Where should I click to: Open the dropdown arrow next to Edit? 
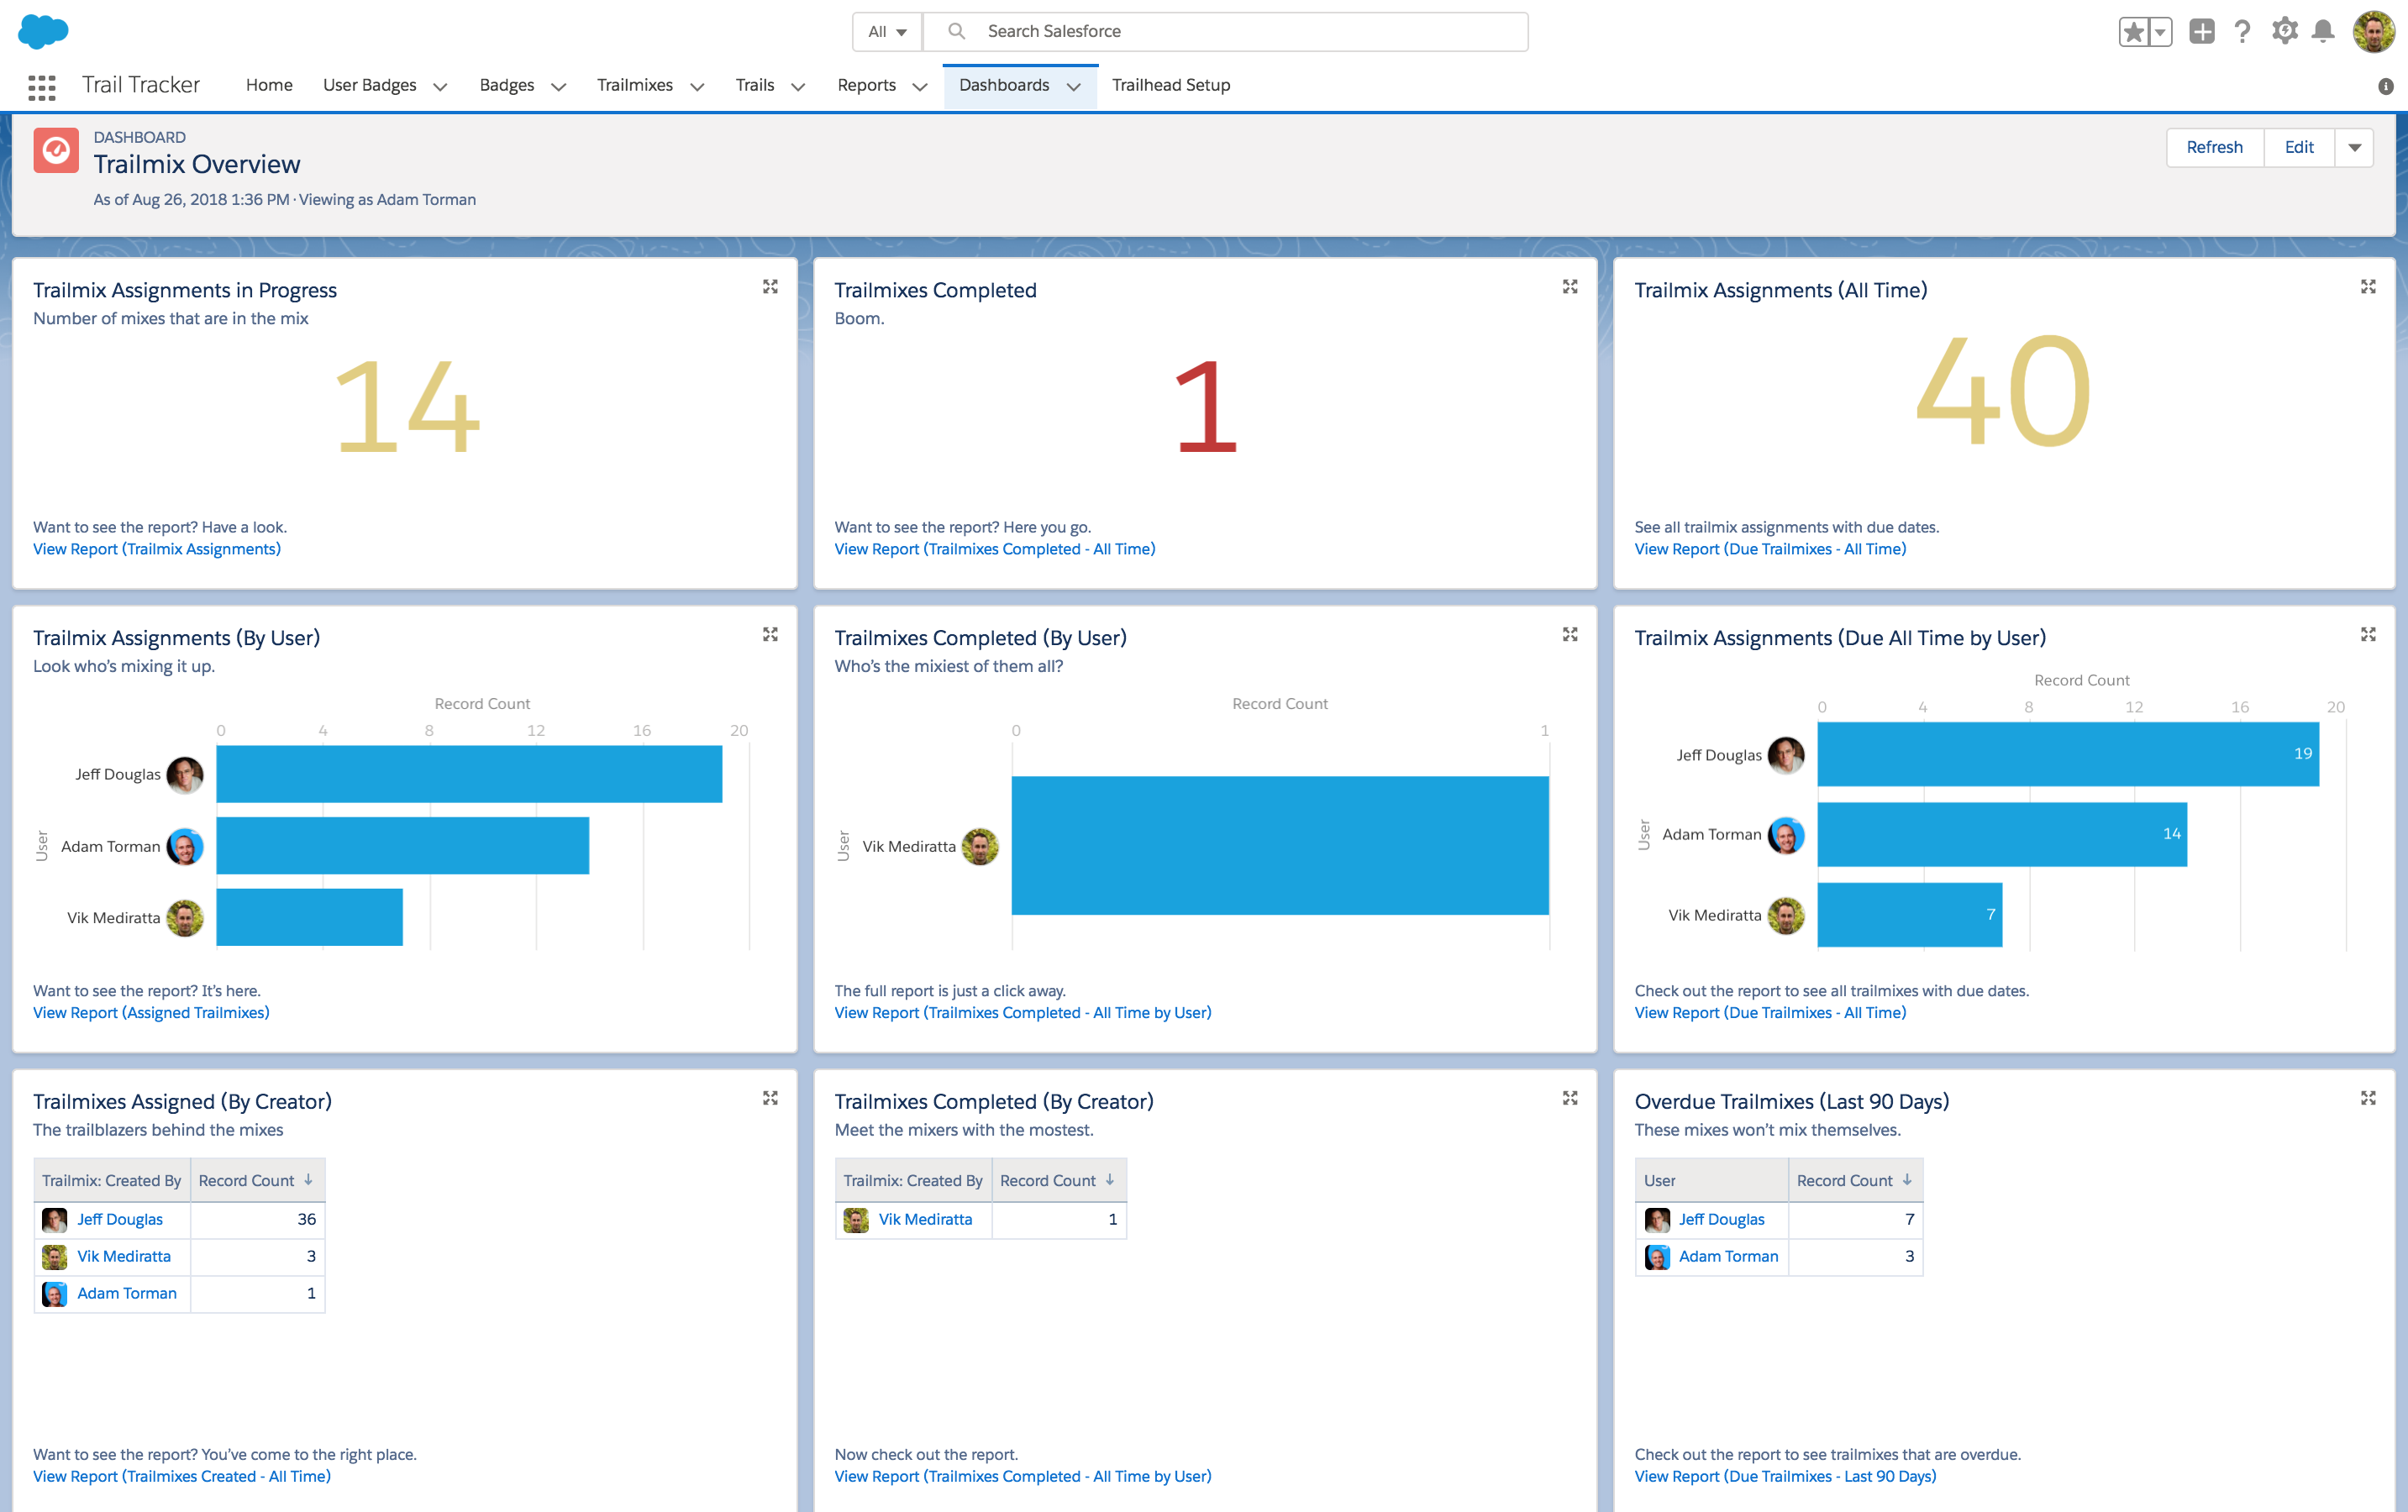click(x=2354, y=148)
